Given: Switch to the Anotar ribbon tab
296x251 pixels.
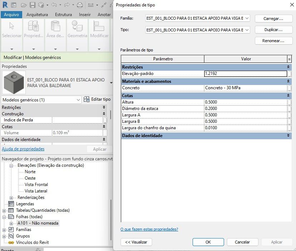Looking at the screenshot, I should tap(104, 15).
